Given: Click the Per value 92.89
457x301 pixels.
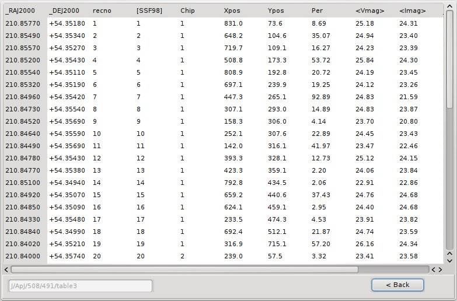Looking at the screenshot, I should click(320, 97).
